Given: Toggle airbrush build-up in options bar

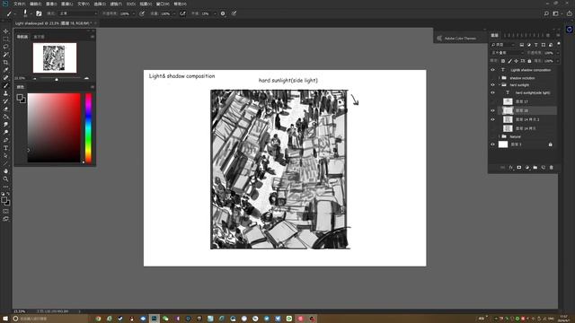Looking at the screenshot, I should click(x=182, y=13).
